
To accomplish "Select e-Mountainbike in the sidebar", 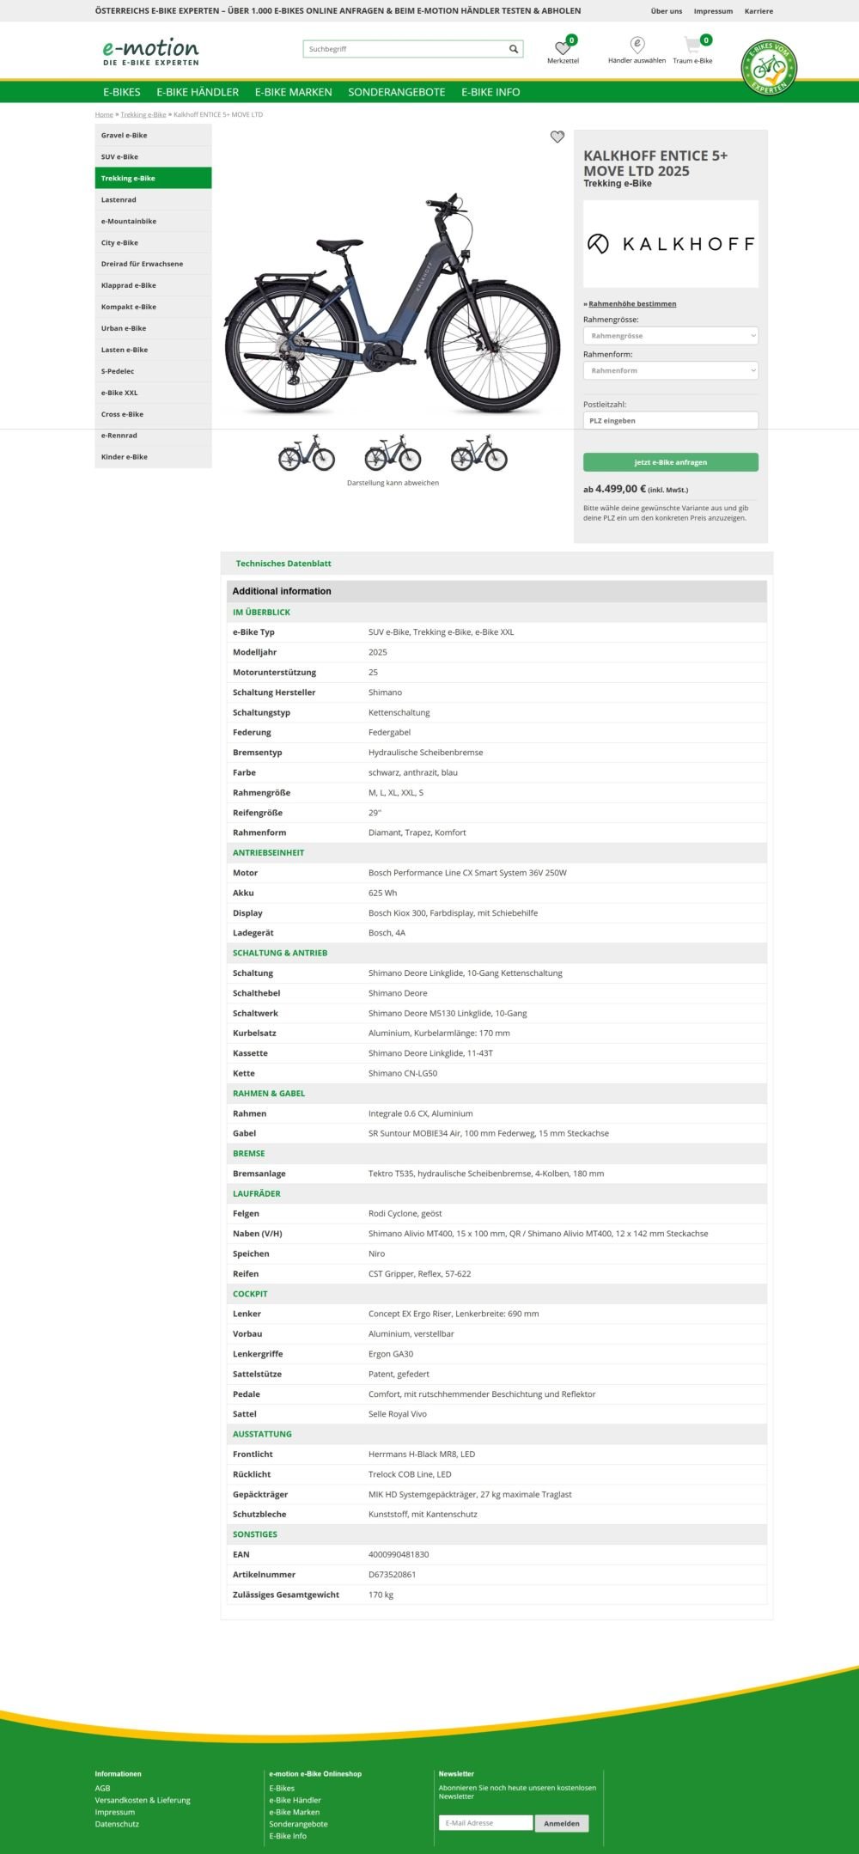I will (x=153, y=221).
